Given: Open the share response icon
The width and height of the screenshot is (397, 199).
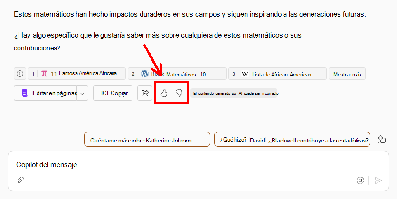Looking at the screenshot, I should 145,93.
